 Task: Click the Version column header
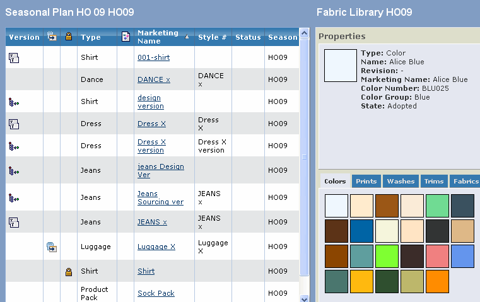(24, 37)
